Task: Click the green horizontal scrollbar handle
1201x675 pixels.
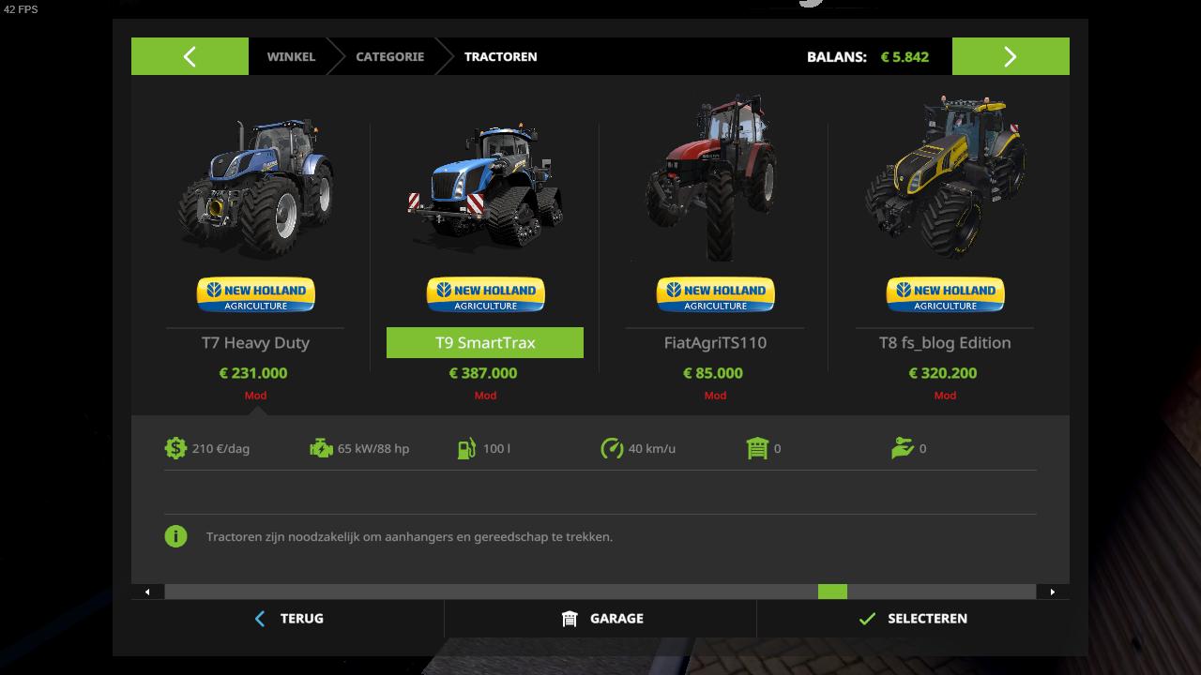Action: (x=832, y=592)
